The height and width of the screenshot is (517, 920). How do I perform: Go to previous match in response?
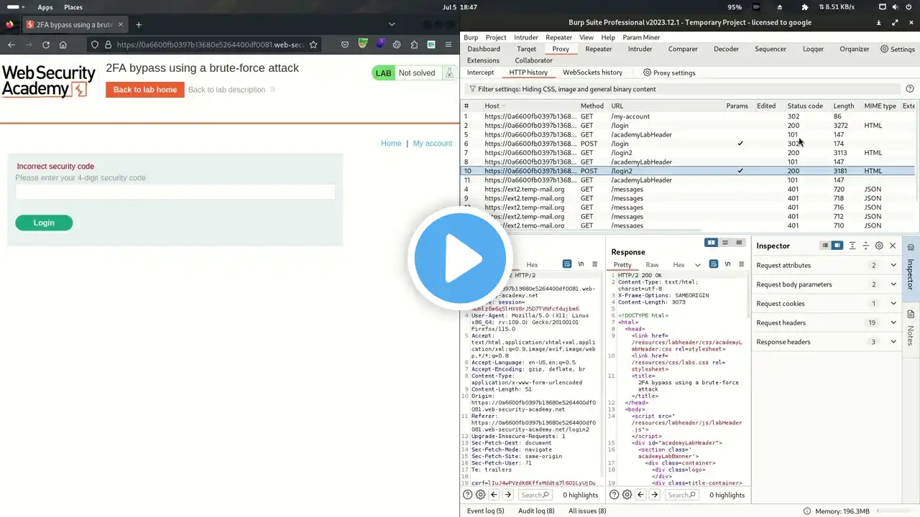(x=640, y=495)
